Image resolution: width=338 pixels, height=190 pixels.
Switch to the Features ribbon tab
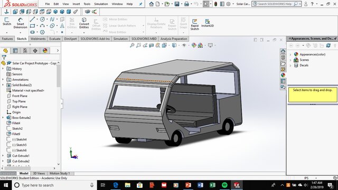pos(7,39)
